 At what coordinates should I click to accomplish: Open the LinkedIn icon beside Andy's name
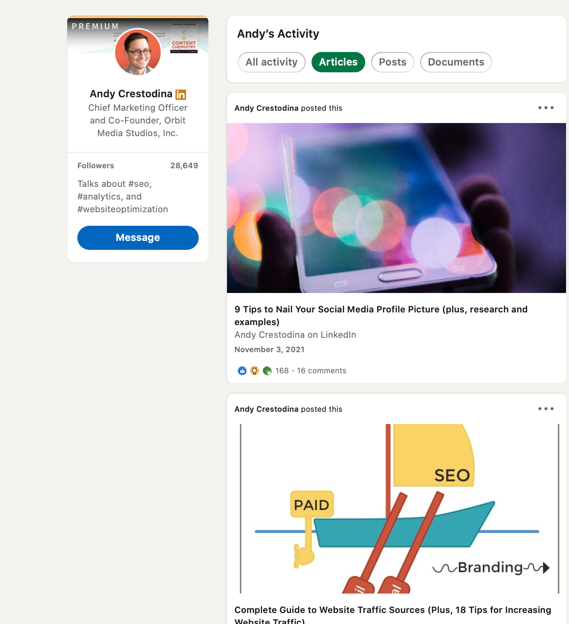click(181, 94)
